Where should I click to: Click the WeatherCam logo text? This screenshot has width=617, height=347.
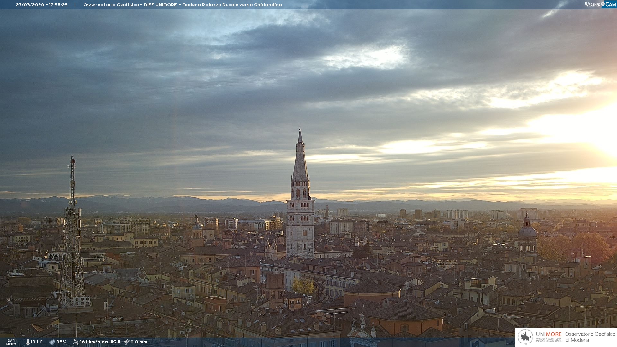tap(592, 4)
